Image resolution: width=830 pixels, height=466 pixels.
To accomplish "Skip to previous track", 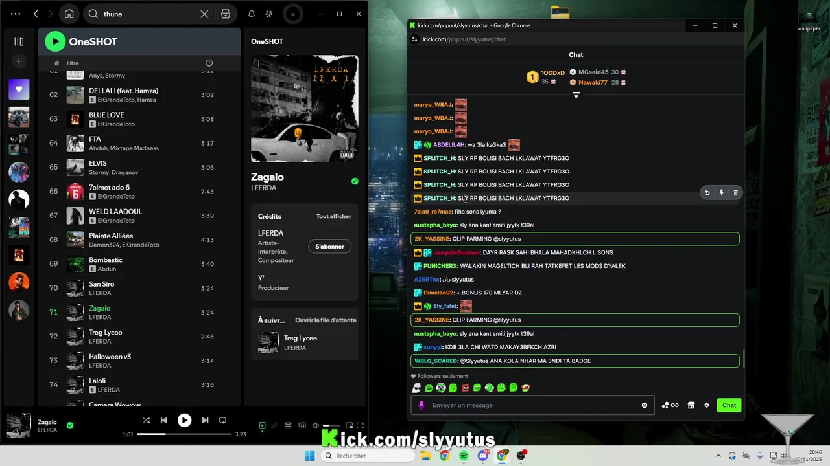I will [x=164, y=420].
